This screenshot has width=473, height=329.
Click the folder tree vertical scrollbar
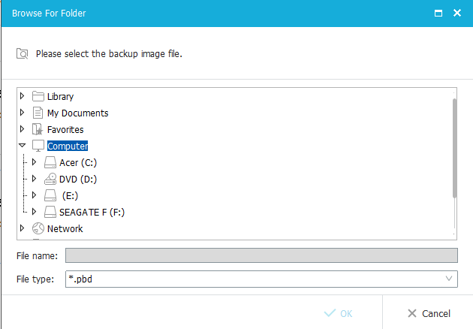point(454,148)
